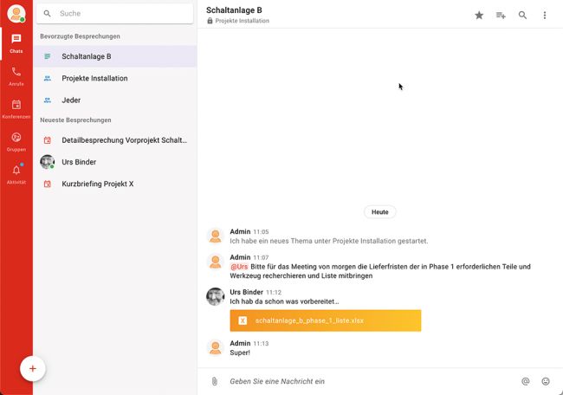The image size is (563, 395).
Task: Select the Jeder group conversation
Action: (x=115, y=100)
